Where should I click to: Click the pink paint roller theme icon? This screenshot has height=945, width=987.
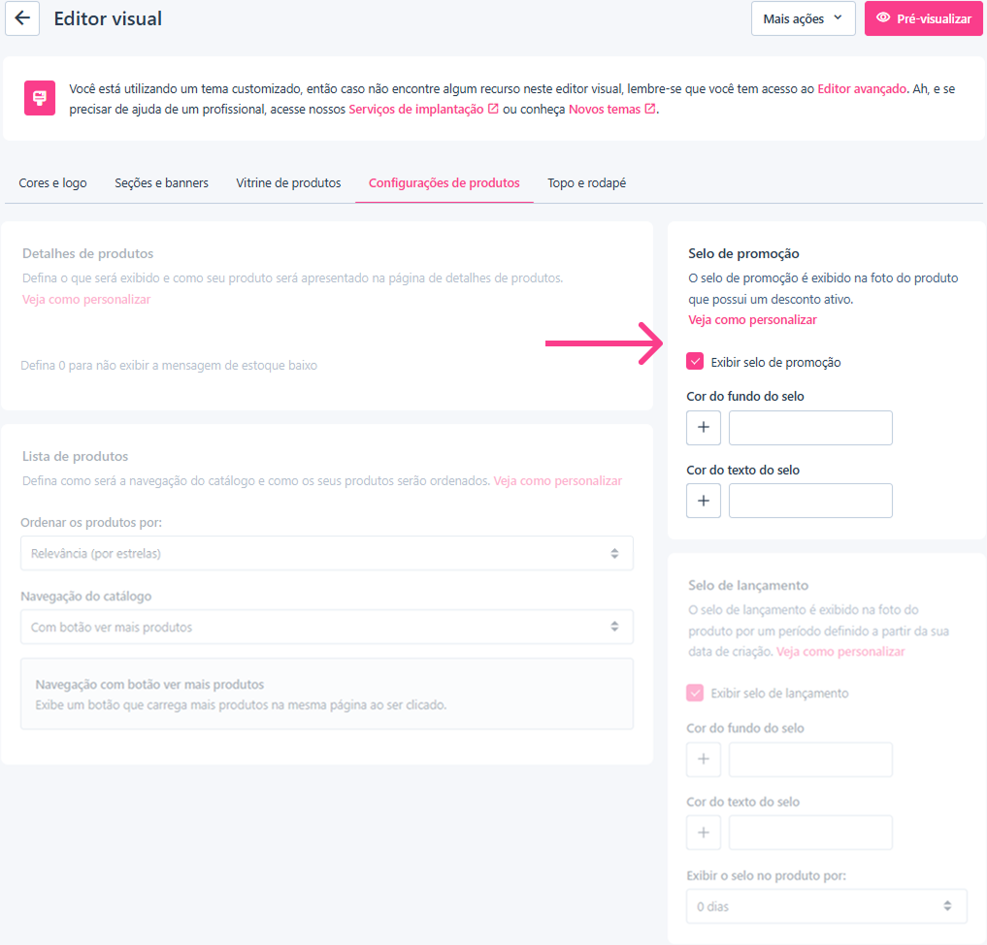[x=40, y=98]
